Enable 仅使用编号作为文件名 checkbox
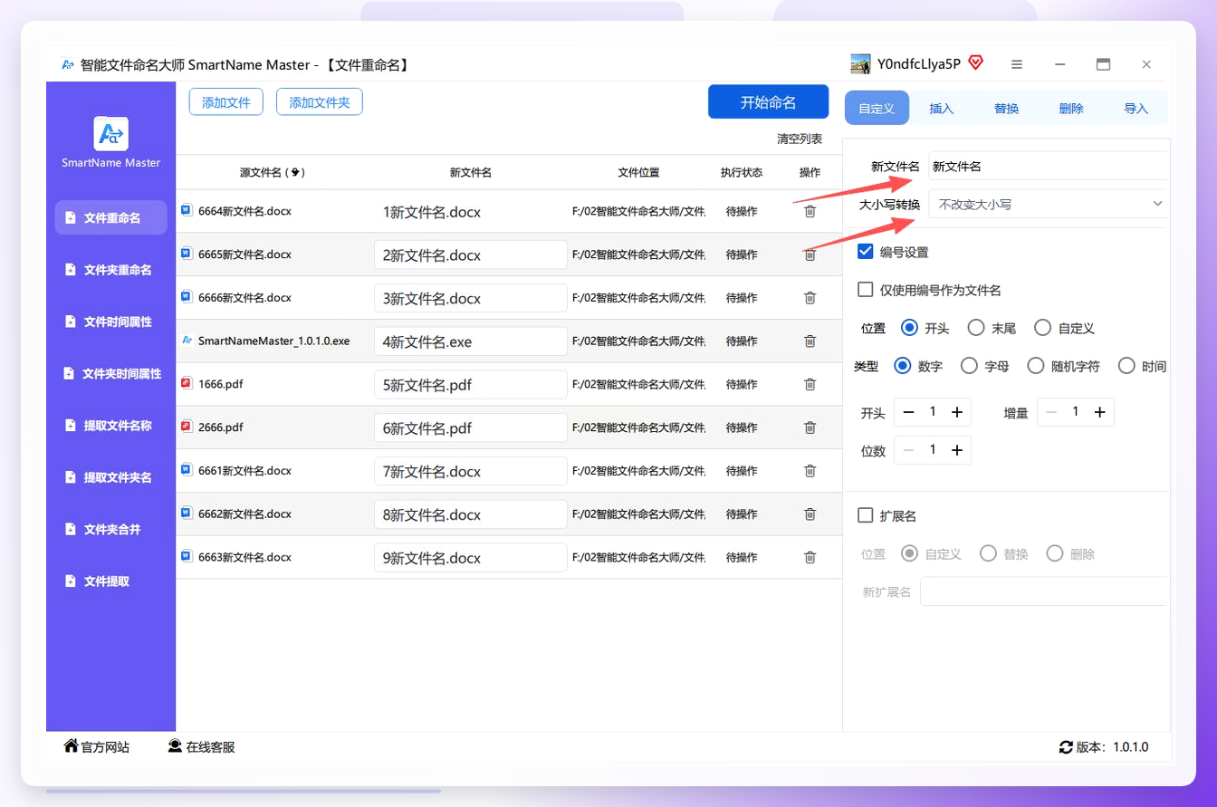The width and height of the screenshot is (1217, 807). click(865, 290)
